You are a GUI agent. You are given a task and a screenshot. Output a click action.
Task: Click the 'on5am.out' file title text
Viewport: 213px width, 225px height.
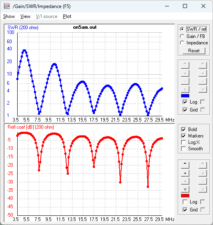(x=85, y=27)
